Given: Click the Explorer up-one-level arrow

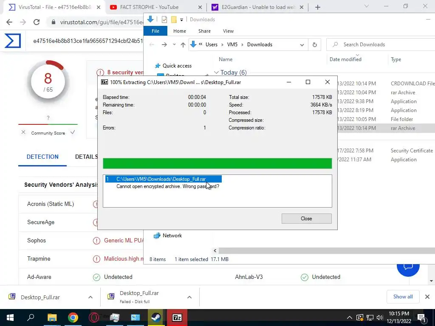Looking at the screenshot, I should tap(183, 45).
